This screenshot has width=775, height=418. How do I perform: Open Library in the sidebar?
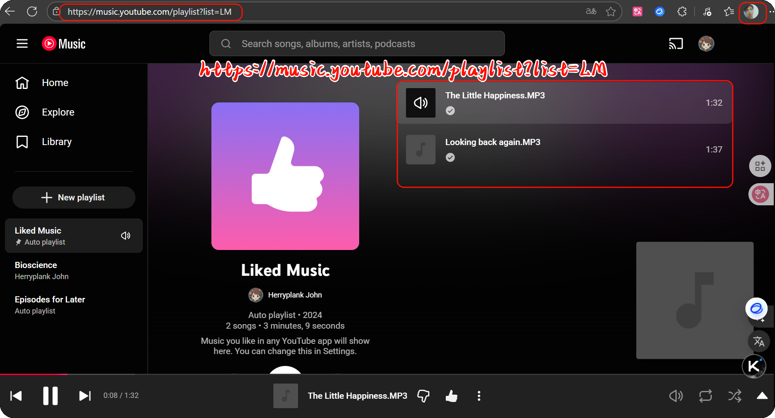click(x=74, y=142)
